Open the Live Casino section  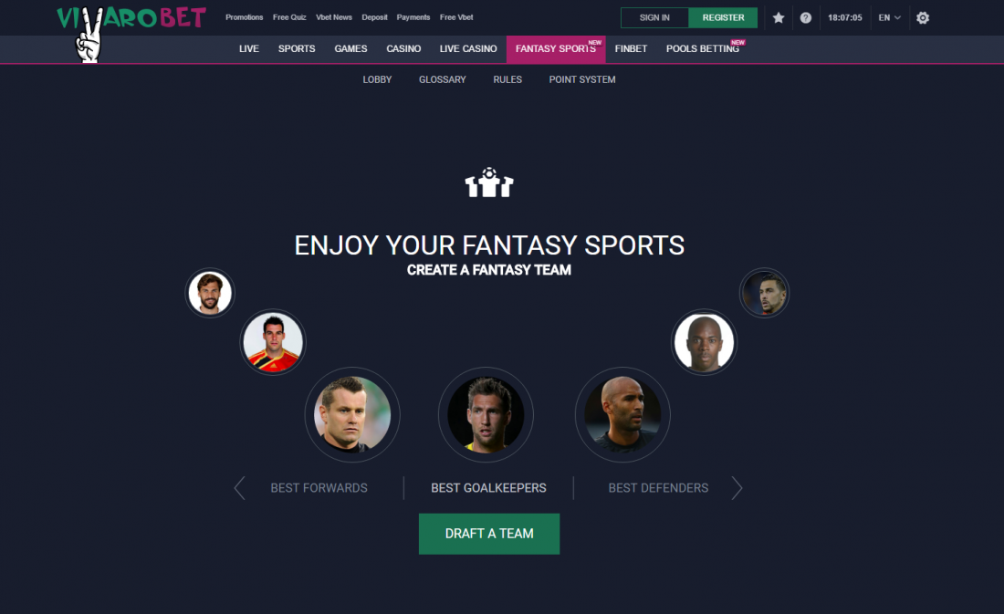click(x=468, y=48)
